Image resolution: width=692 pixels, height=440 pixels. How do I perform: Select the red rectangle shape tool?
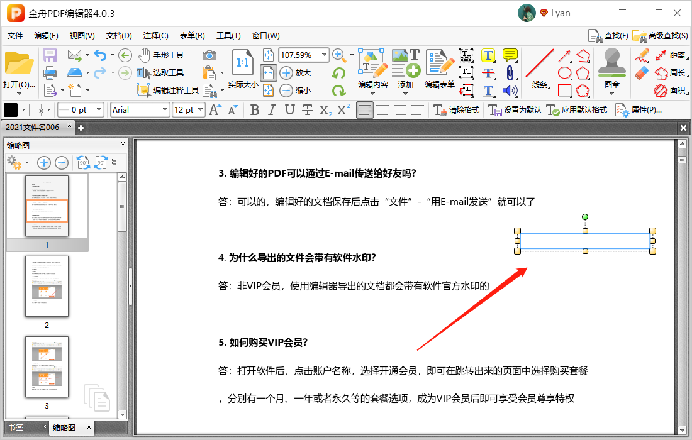pos(564,91)
